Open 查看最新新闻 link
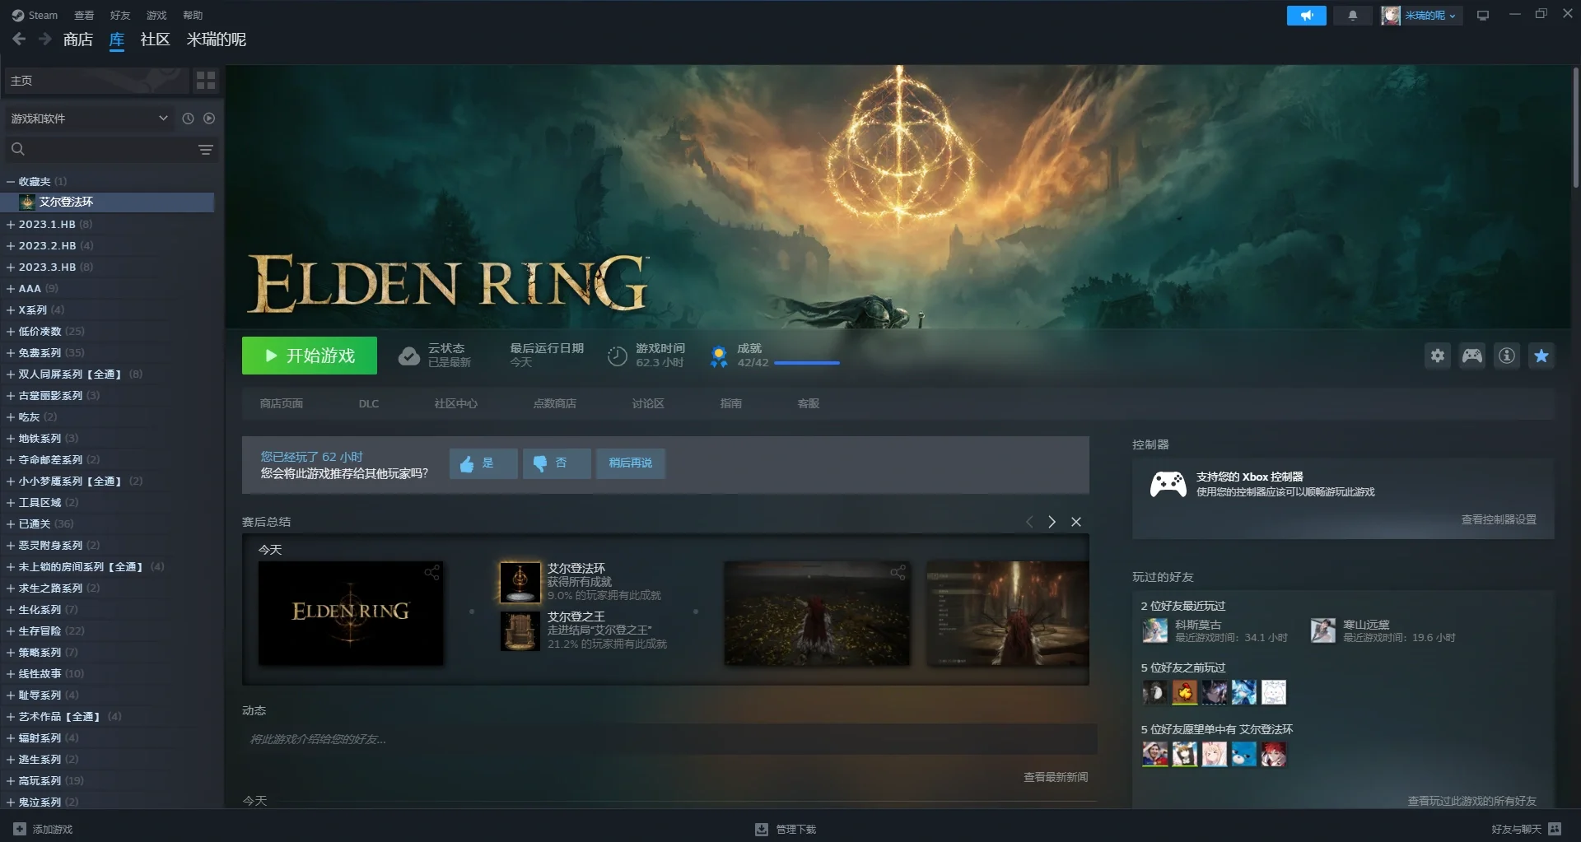1581x842 pixels. [x=1056, y=777]
